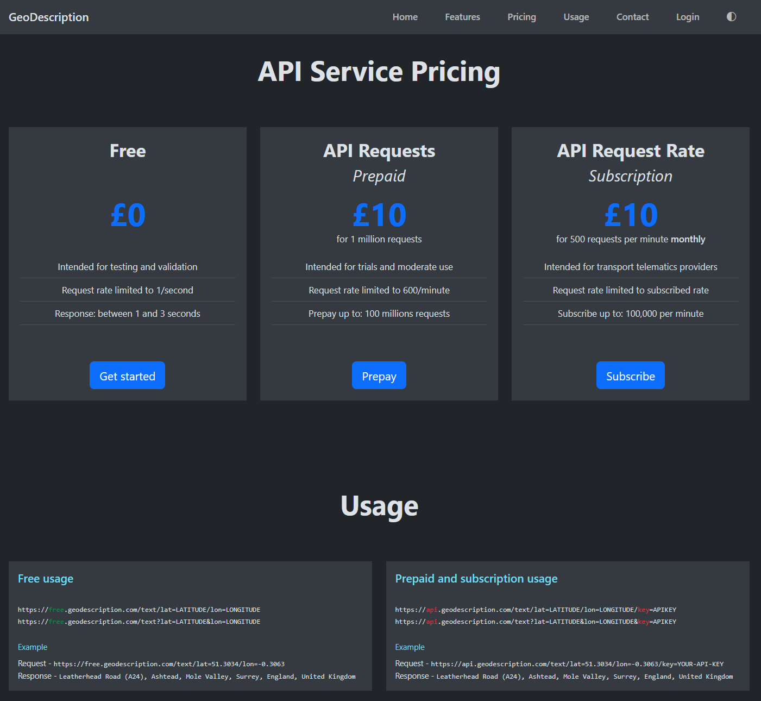Screen dimensions: 761x701
Task: Click the Free plan title
Action: tap(128, 151)
